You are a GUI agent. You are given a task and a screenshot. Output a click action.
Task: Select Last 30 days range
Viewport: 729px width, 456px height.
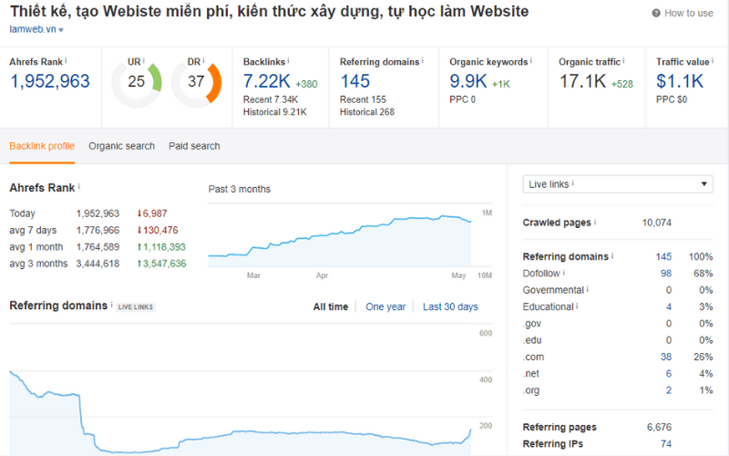(450, 307)
